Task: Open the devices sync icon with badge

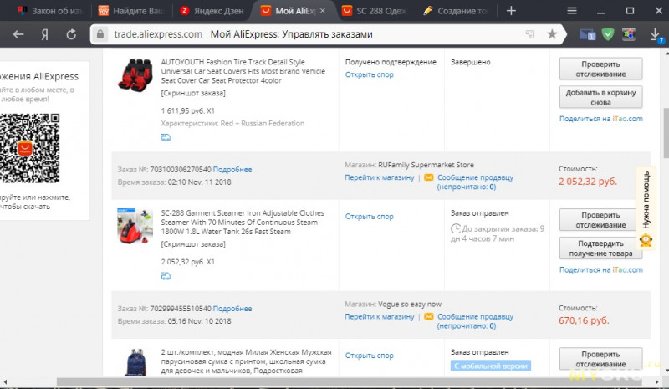Action: click(588, 34)
